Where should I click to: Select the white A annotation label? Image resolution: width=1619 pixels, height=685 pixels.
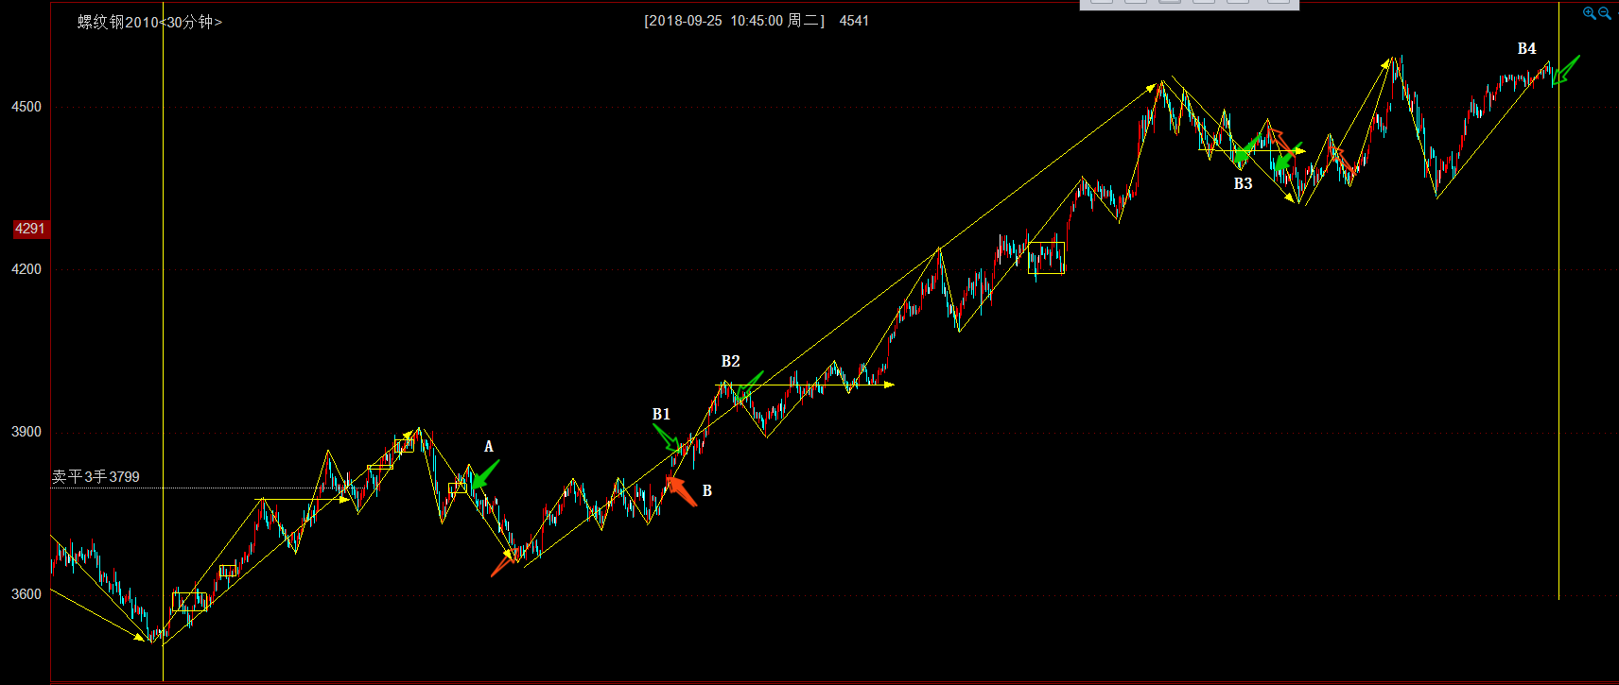(489, 446)
